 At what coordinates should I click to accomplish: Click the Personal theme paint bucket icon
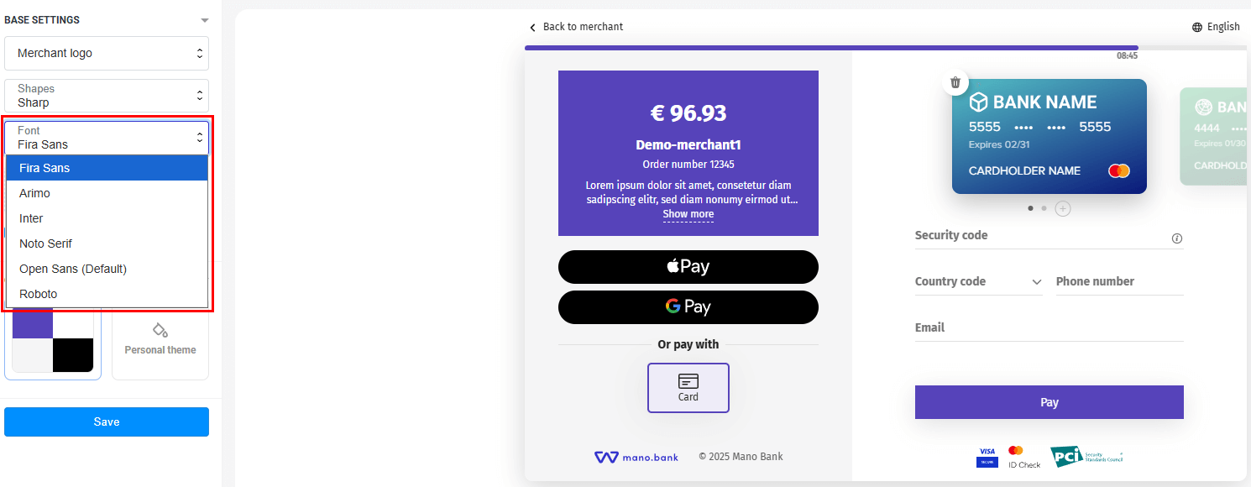[160, 329]
